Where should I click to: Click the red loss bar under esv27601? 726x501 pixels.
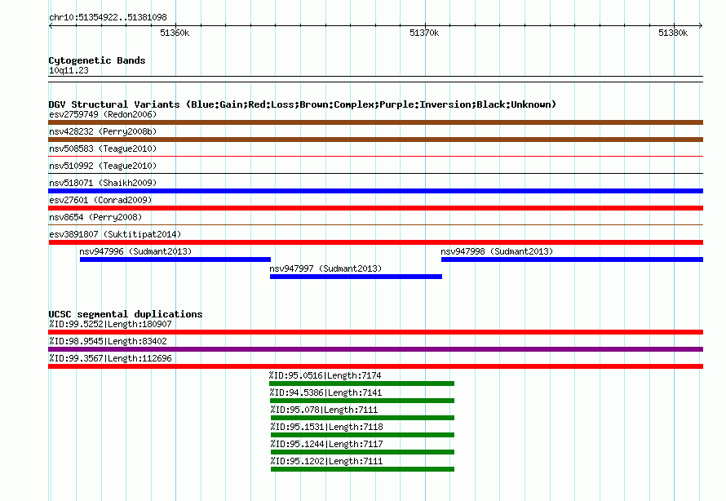click(375, 208)
